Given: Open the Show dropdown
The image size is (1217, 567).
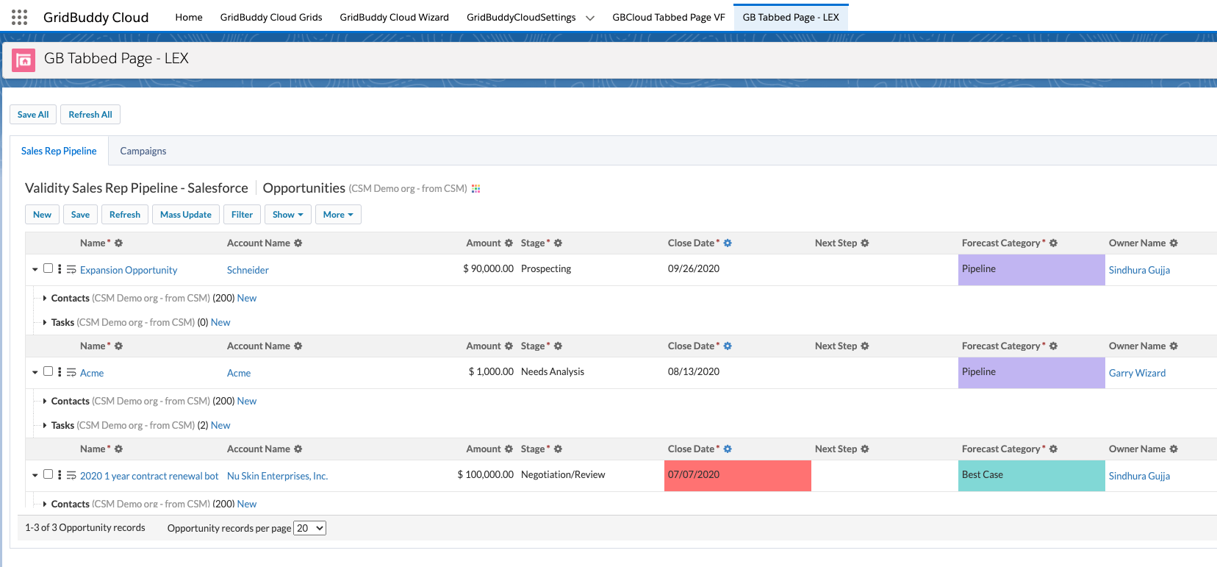Looking at the screenshot, I should 288,215.
